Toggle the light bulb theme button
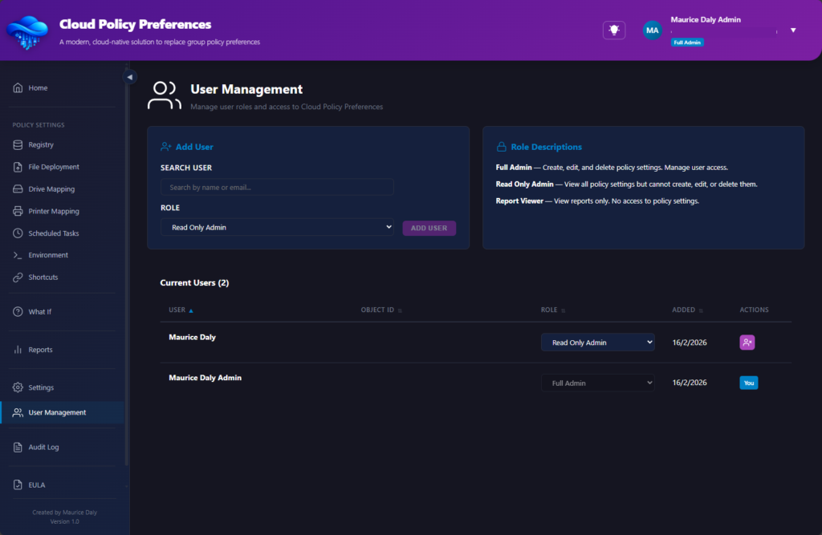The height and width of the screenshot is (535, 822). coord(614,30)
